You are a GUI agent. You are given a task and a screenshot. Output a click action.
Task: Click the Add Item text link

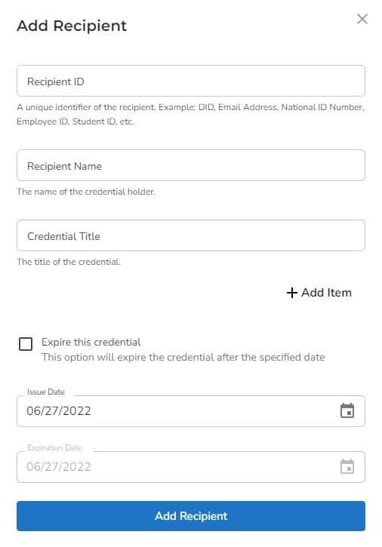326,293
